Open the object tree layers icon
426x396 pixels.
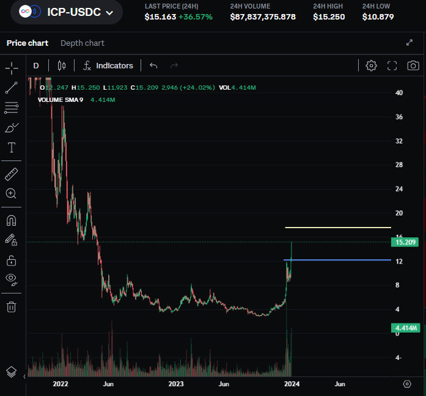(12, 372)
